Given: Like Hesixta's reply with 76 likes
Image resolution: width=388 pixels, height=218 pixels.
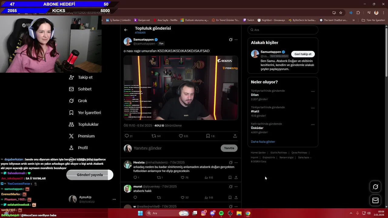Looking at the screenshot, I should tap(182, 177).
